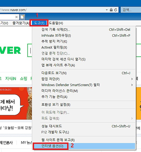
Task: Refresh the page with the reload icon
Action: point(116,10)
